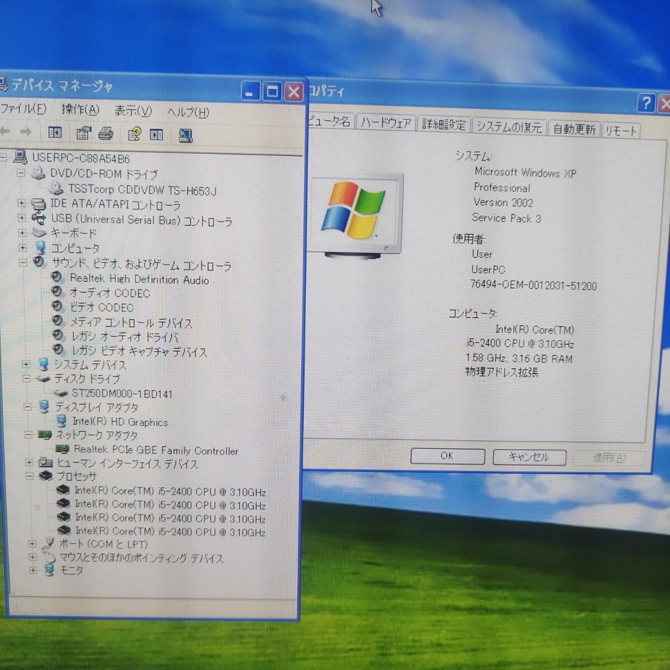Collapse the ディスク ドライブ node

26,379
